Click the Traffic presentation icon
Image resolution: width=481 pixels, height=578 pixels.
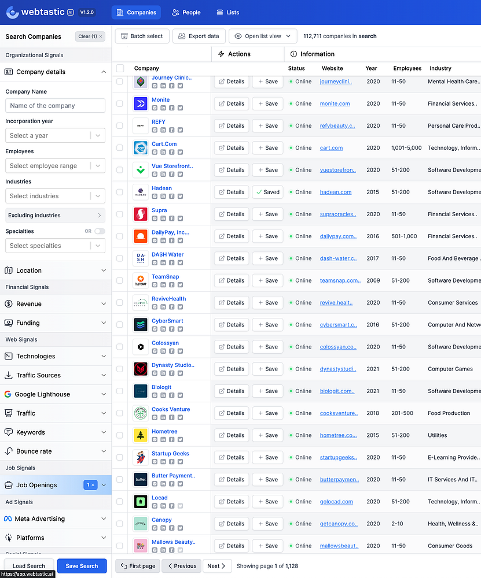point(9,413)
